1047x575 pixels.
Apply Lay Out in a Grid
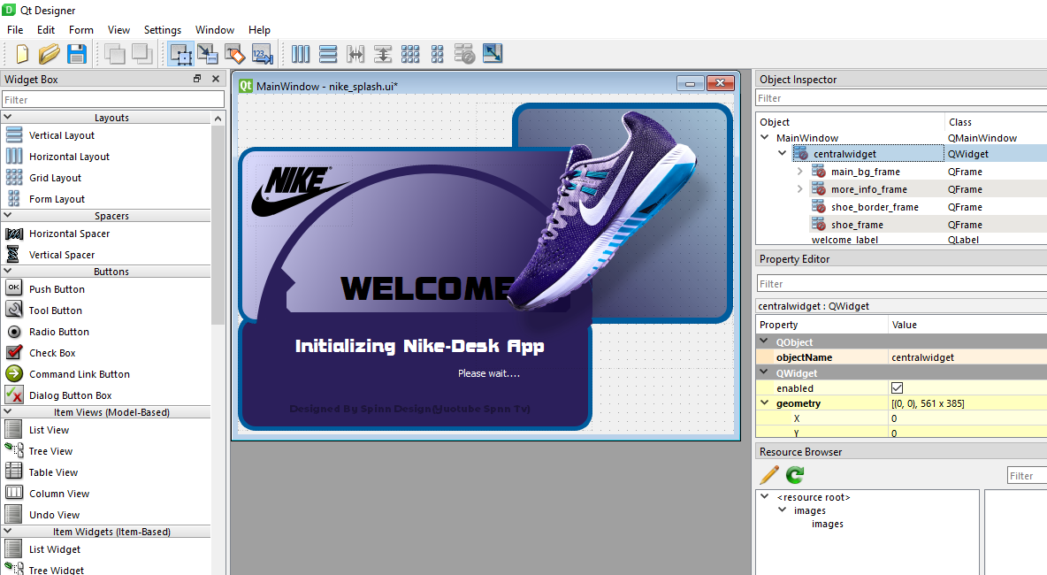tap(410, 54)
